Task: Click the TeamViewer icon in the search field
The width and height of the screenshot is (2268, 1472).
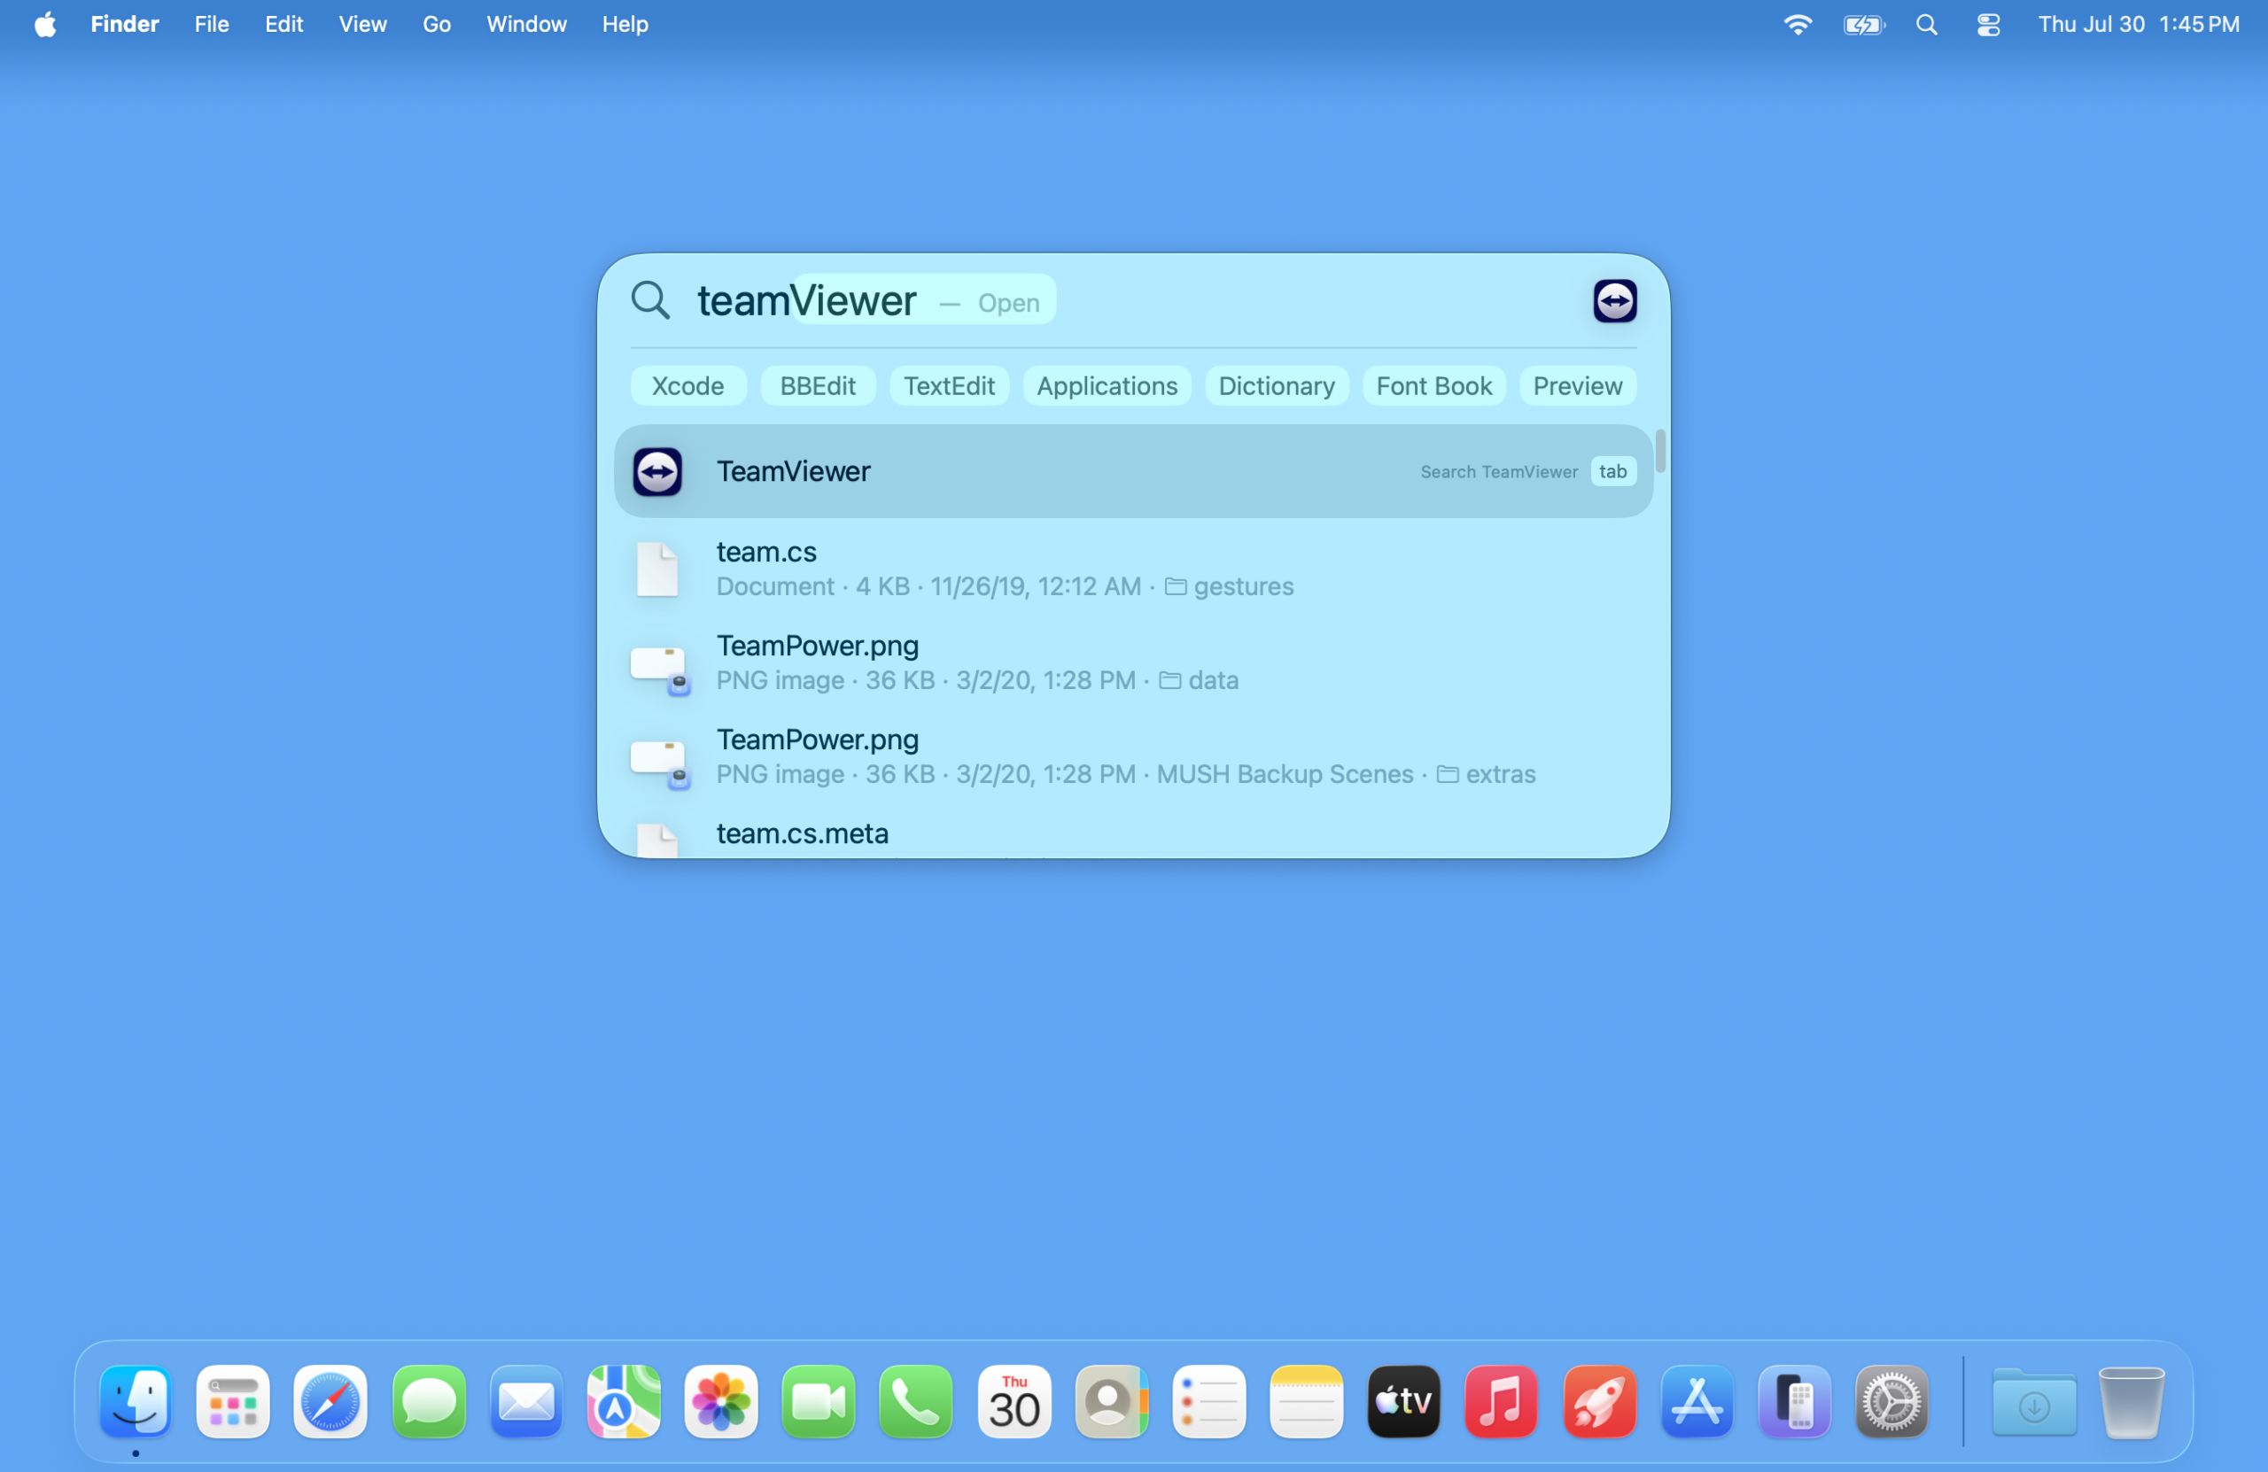Action: click(x=1614, y=301)
